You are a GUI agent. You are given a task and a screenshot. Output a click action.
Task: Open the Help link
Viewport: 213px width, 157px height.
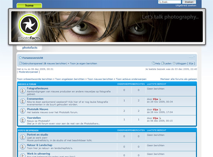tap(158, 64)
